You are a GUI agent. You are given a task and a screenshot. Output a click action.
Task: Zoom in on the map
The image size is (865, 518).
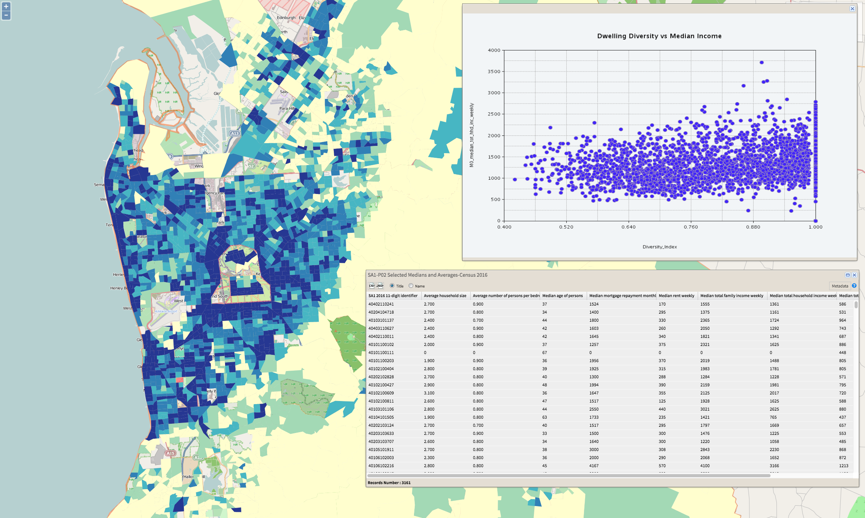click(6, 7)
